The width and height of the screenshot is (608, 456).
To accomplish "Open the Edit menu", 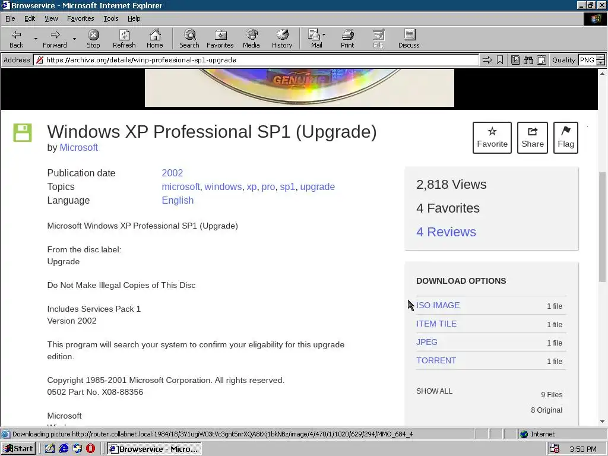I will (x=30, y=18).
